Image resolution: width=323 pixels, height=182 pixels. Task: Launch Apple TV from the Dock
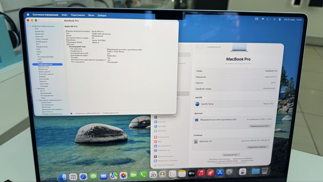pos(192,173)
